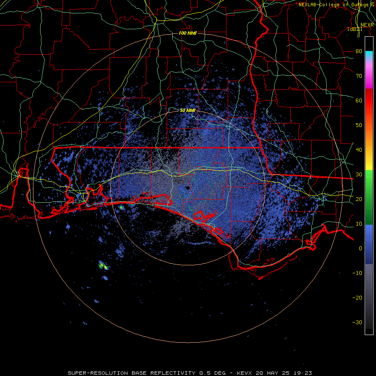Click the 70 value on dBZ scale
This screenshot has height=376, width=376.
point(359,76)
